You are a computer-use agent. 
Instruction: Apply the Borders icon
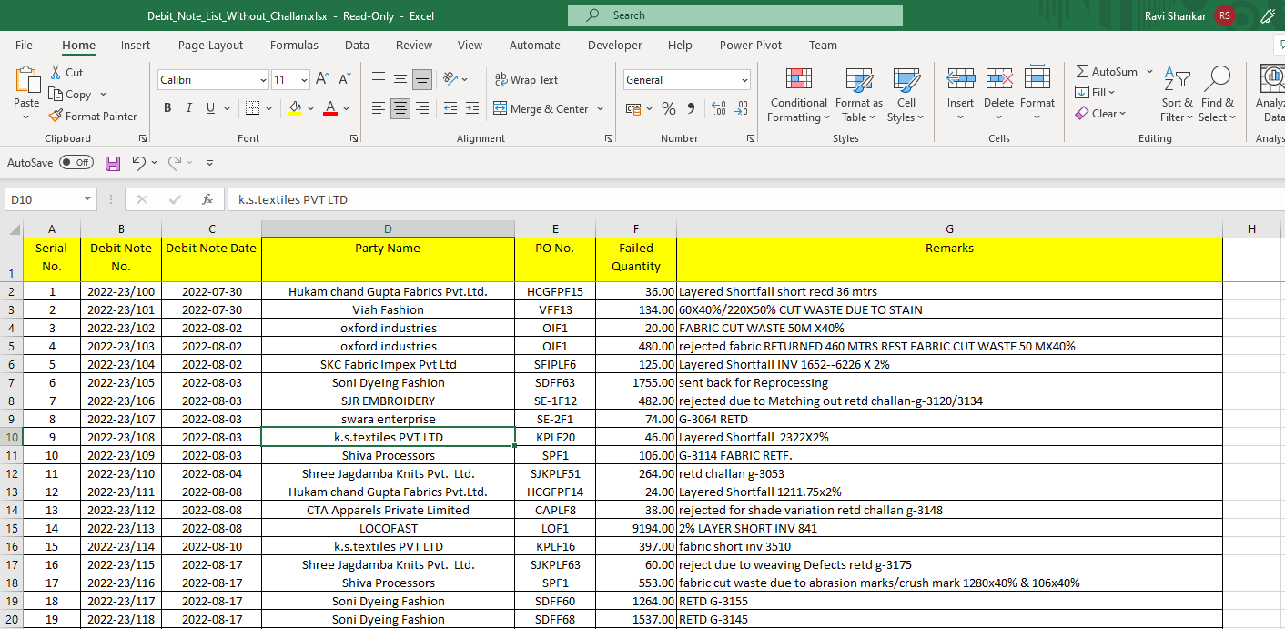click(x=253, y=108)
